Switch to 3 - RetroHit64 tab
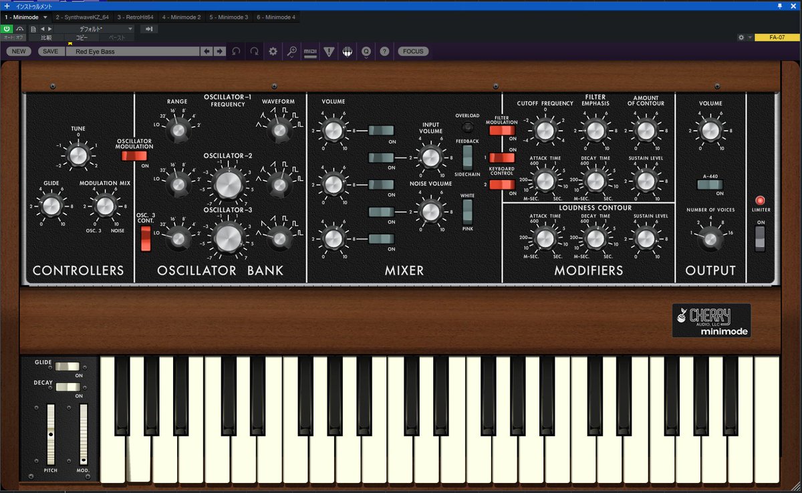This screenshot has height=493, width=802. tap(135, 17)
